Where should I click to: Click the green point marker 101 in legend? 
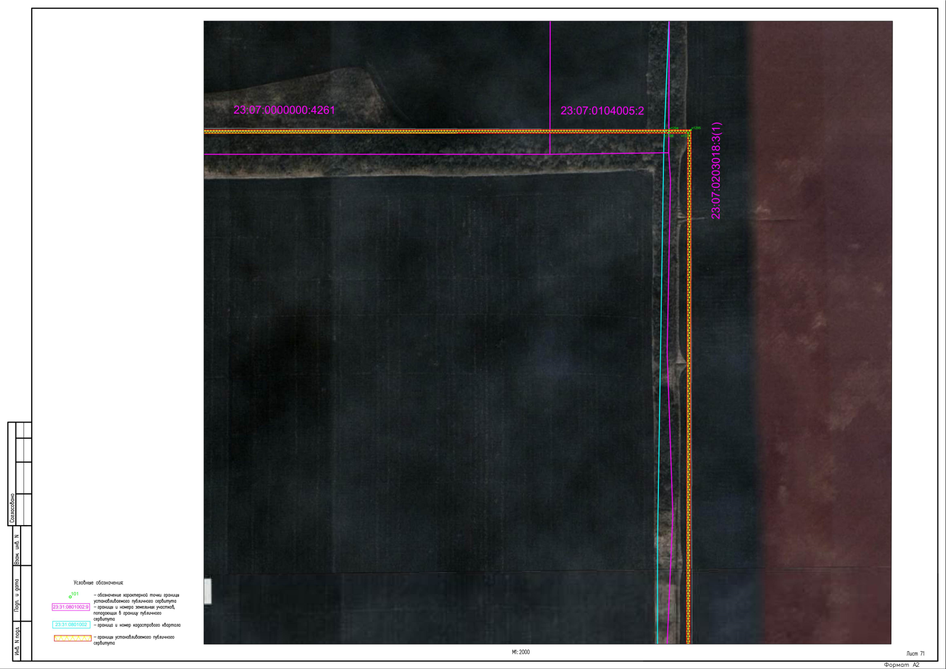click(71, 597)
